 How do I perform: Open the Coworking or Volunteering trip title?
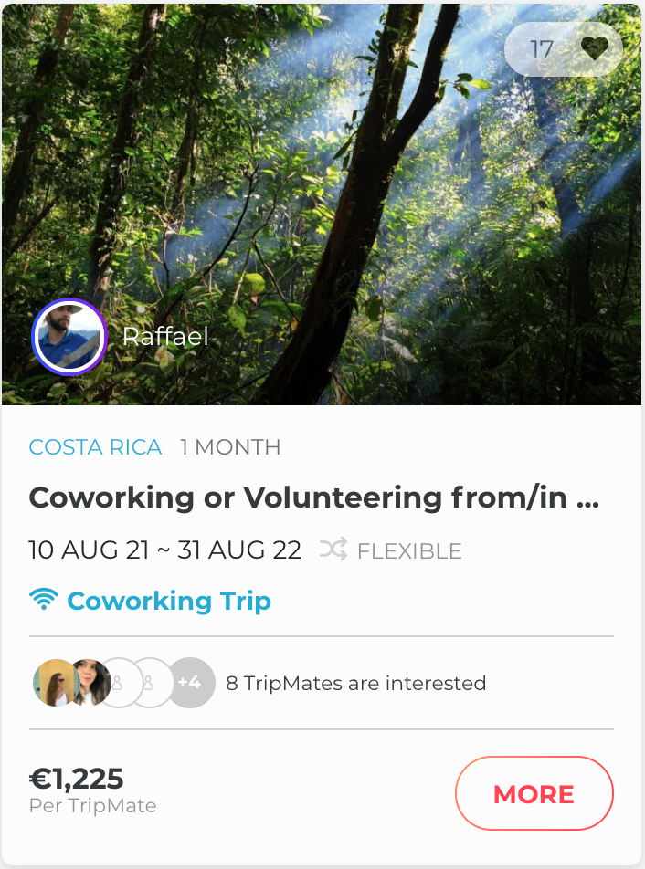tap(314, 498)
